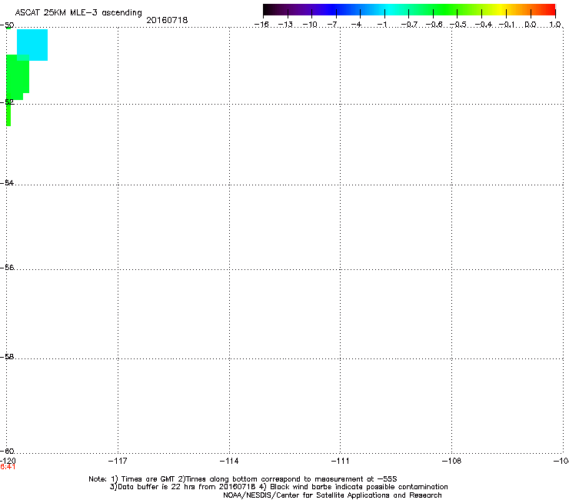Click colorbar label -0.4

(x=484, y=25)
